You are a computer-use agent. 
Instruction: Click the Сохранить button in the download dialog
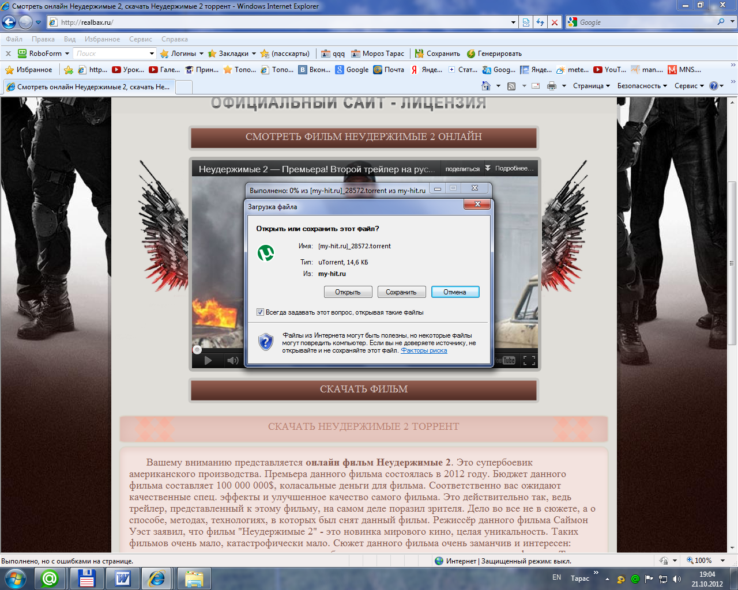(401, 292)
